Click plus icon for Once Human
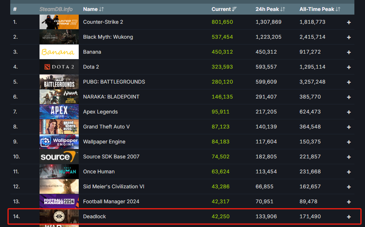The width and height of the screenshot is (365, 227). (349, 172)
